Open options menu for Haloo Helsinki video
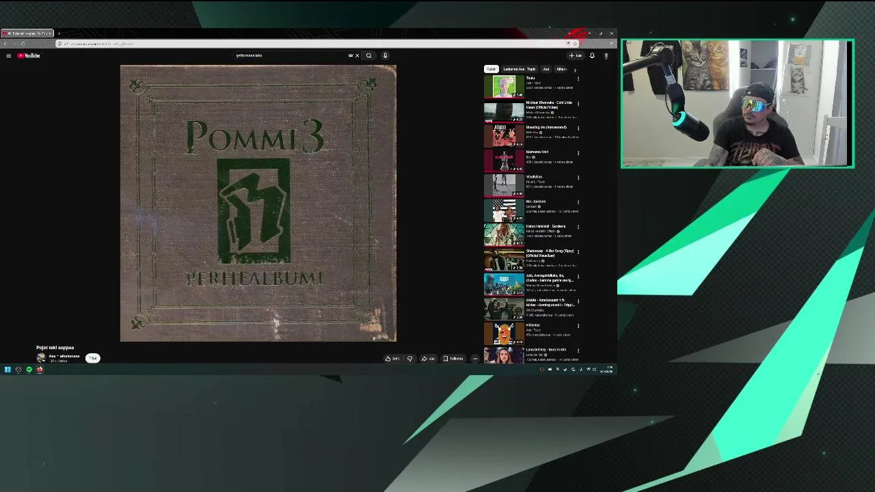The width and height of the screenshot is (875, 492). (578, 227)
